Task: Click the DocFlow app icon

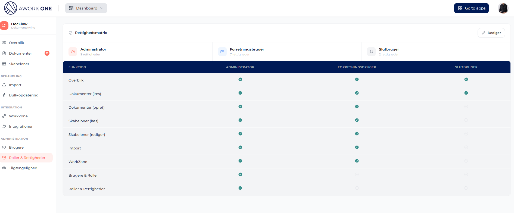Action: [x=4, y=26]
